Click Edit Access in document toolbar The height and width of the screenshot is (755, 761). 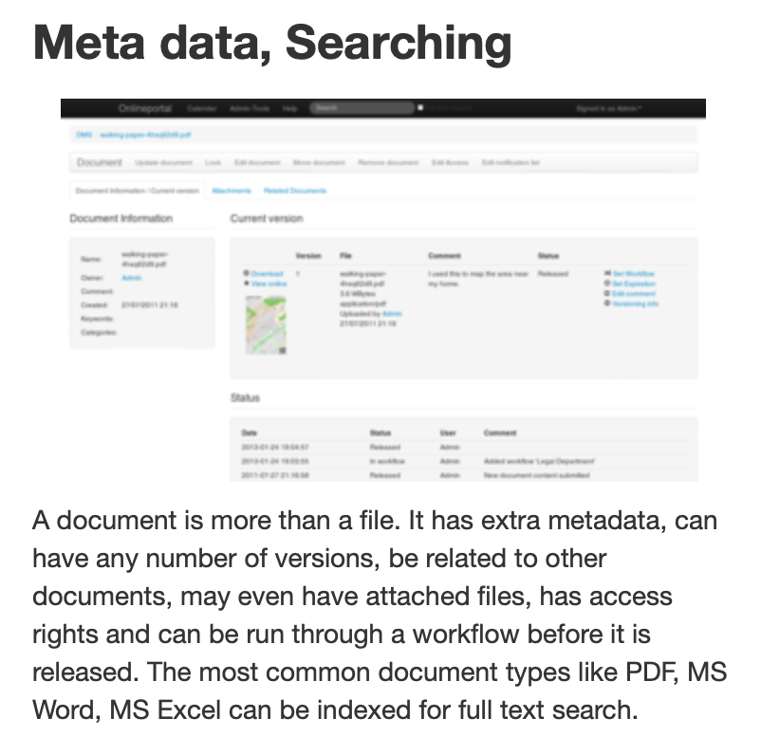[450, 163]
